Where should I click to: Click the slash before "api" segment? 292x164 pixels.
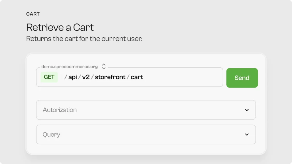coord(66,77)
